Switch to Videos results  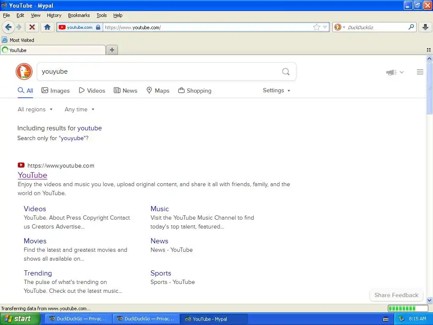click(x=92, y=91)
